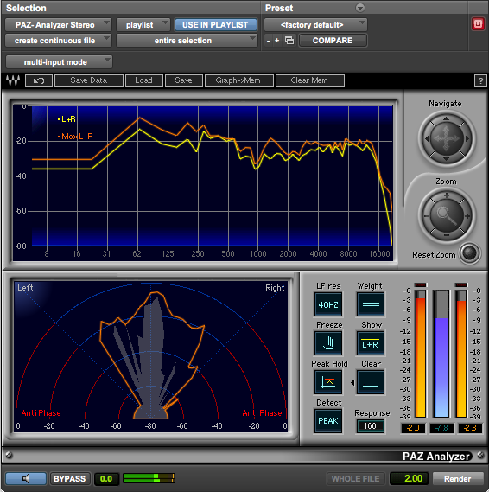Click the Clear peak button
Viewport: 489px width, 492px height.
(371, 382)
